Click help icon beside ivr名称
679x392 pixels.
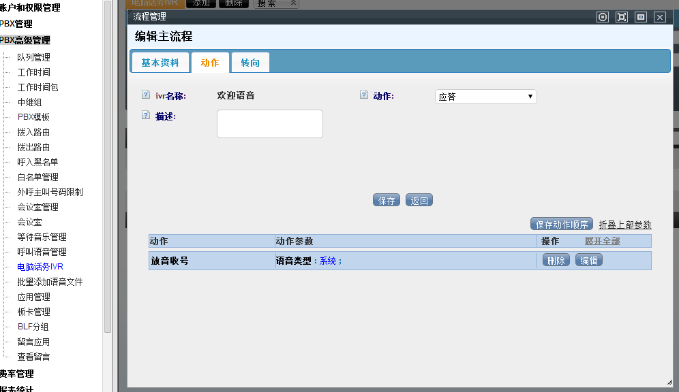click(x=145, y=95)
